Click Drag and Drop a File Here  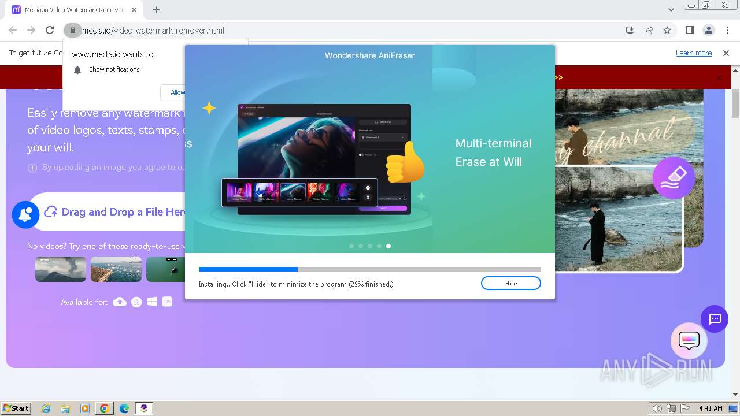coord(123,212)
